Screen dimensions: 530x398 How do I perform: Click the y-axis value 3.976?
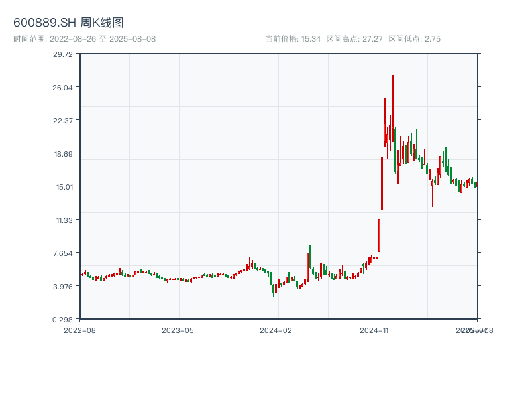click(x=62, y=287)
